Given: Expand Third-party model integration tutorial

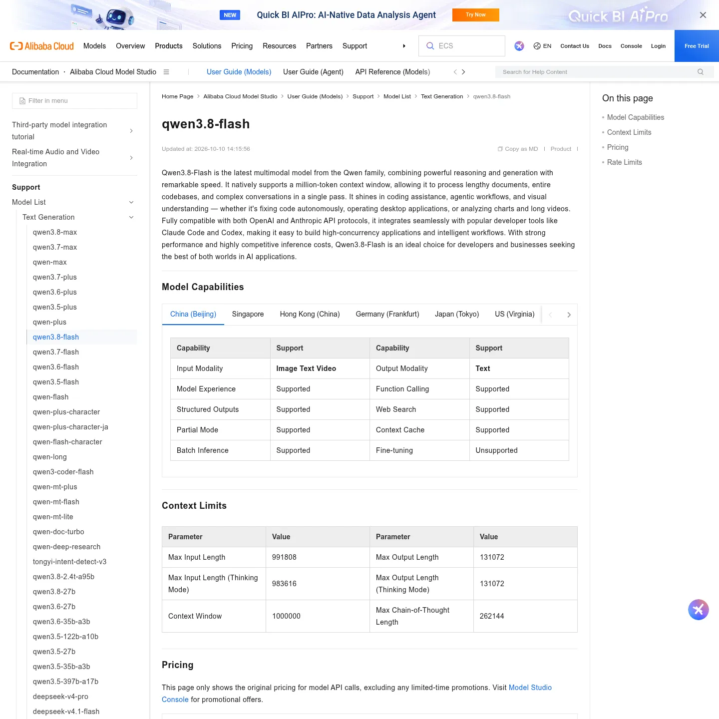Looking at the screenshot, I should click(131, 131).
